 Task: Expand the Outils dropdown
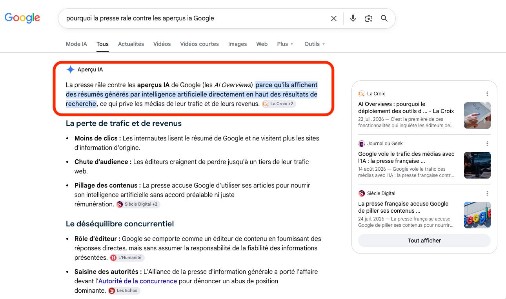[x=315, y=44]
